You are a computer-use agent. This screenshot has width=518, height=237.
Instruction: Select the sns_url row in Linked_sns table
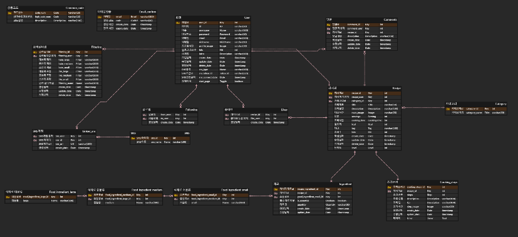65,144
